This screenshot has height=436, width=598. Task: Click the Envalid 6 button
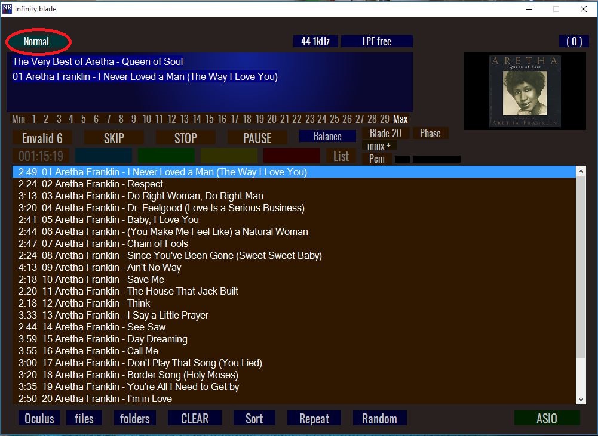click(x=42, y=138)
